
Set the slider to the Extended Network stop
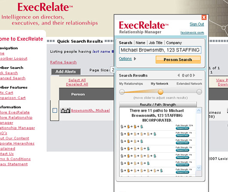199,92
